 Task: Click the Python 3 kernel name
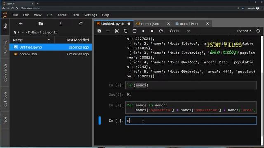click(x=244, y=31)
